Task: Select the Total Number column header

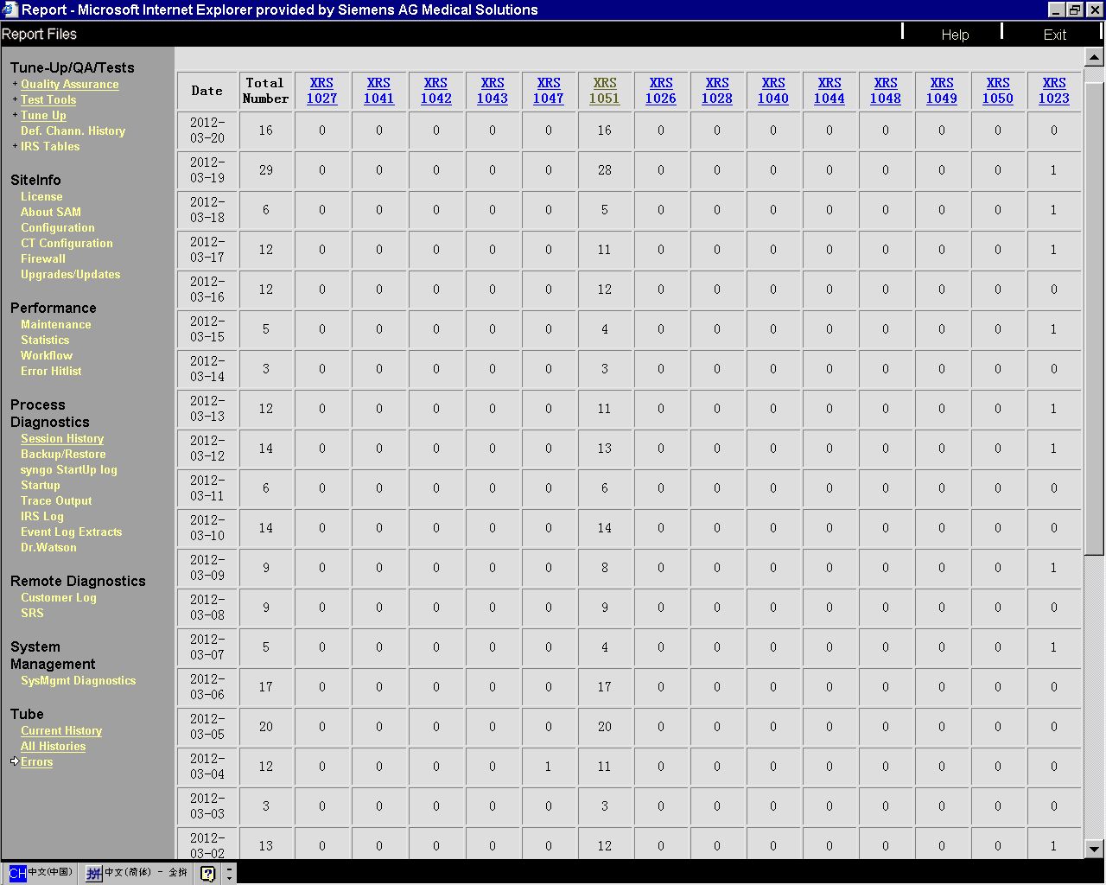Action: point(266,91)
